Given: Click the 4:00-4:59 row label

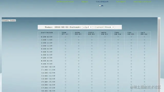Looking at the screenshot, I should [47, 49].
